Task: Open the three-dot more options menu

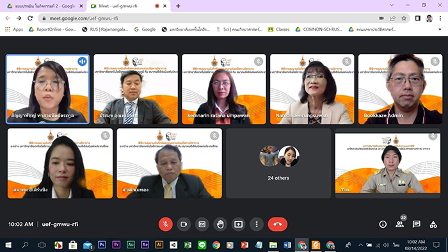Action: 257,224
